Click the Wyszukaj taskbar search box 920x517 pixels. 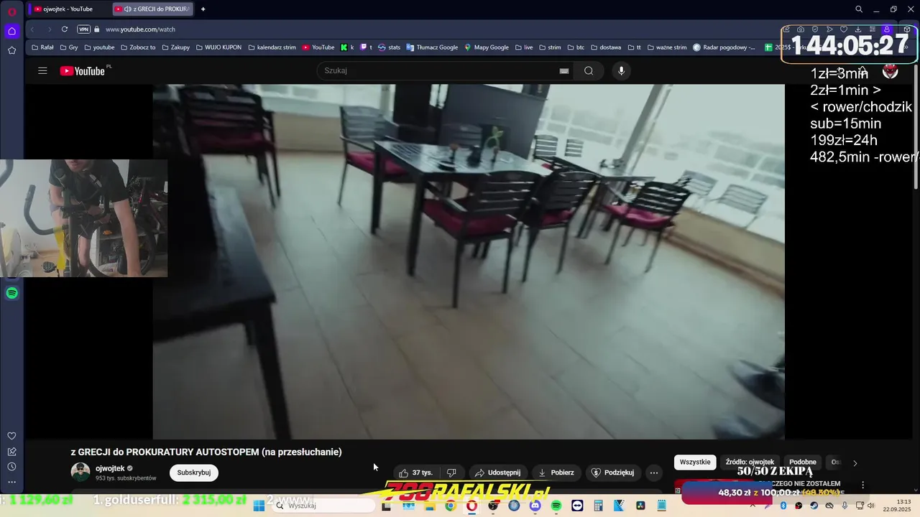323,506
